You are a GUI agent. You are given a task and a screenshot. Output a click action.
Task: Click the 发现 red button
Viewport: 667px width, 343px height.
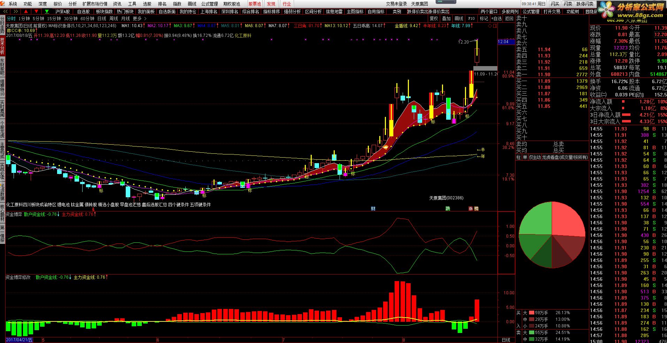tap(271, 4)
